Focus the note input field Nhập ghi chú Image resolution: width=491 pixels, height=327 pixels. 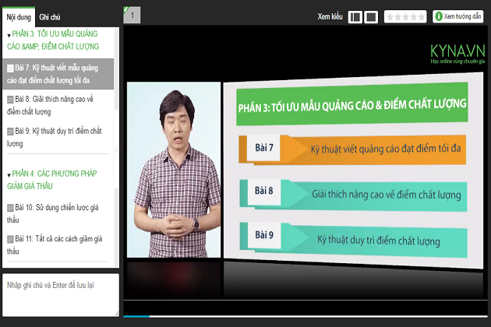(60, 294)
